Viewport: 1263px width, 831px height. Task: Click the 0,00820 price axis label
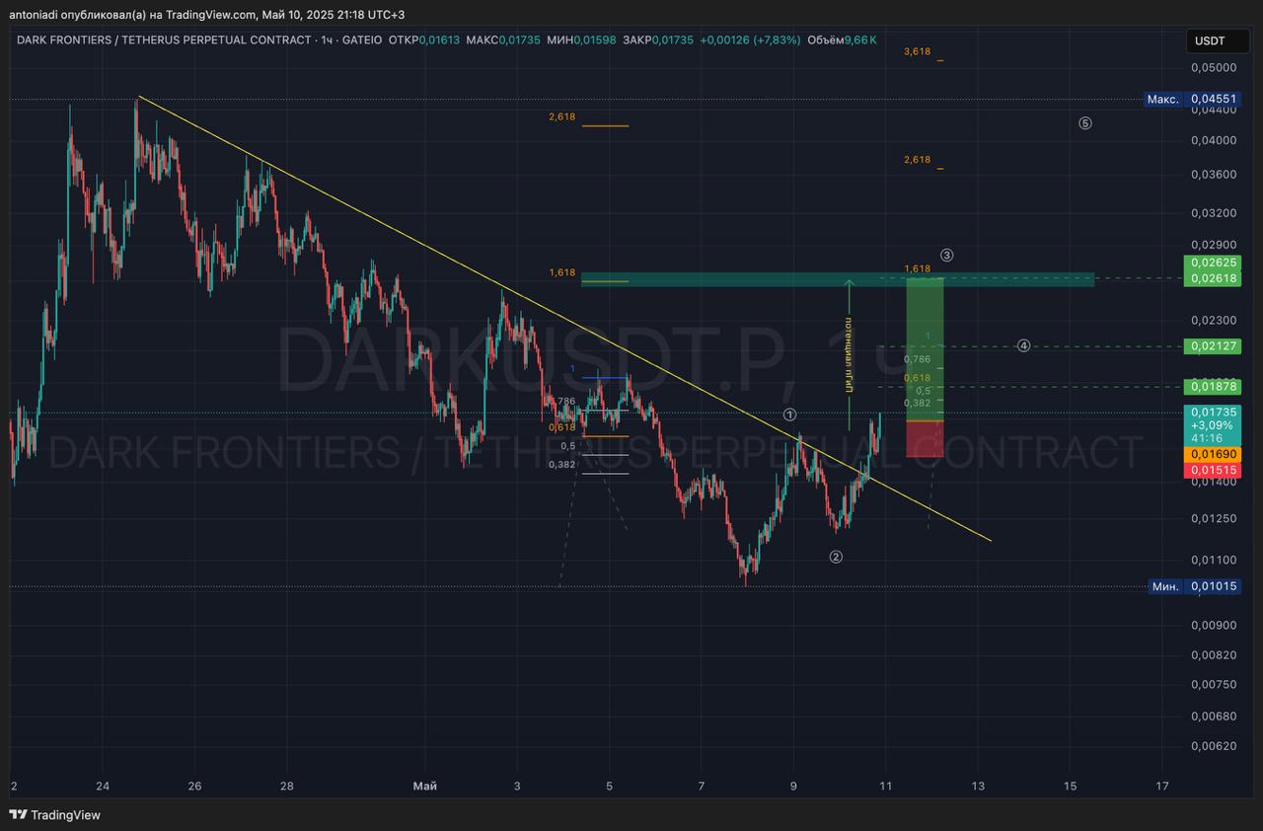(1213, 654)
